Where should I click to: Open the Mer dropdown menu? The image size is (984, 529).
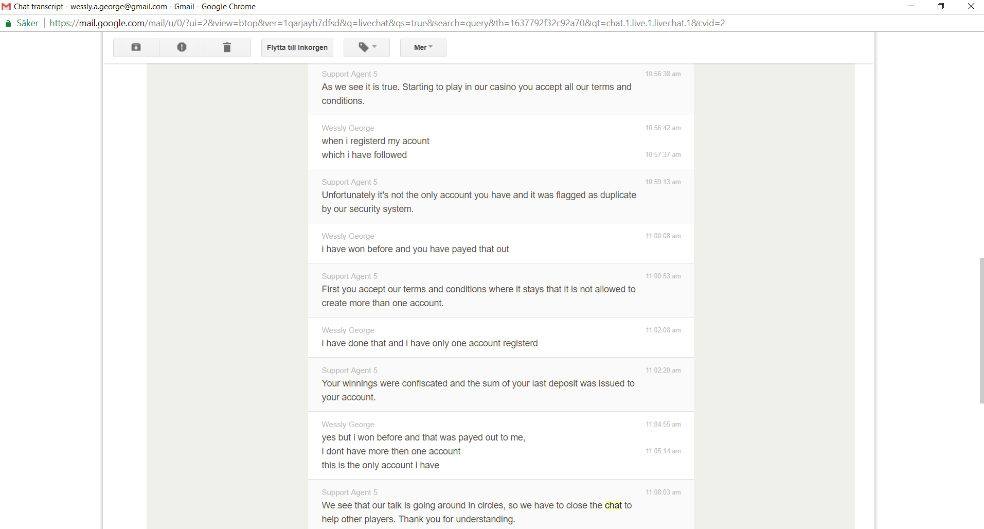423,47
